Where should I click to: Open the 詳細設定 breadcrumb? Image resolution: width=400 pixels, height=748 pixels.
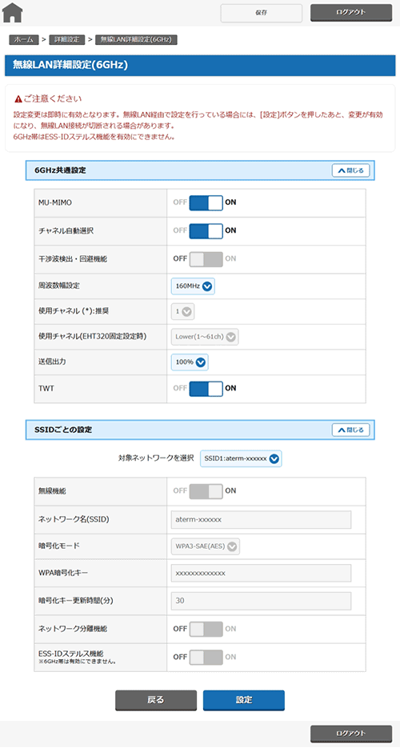66,40
